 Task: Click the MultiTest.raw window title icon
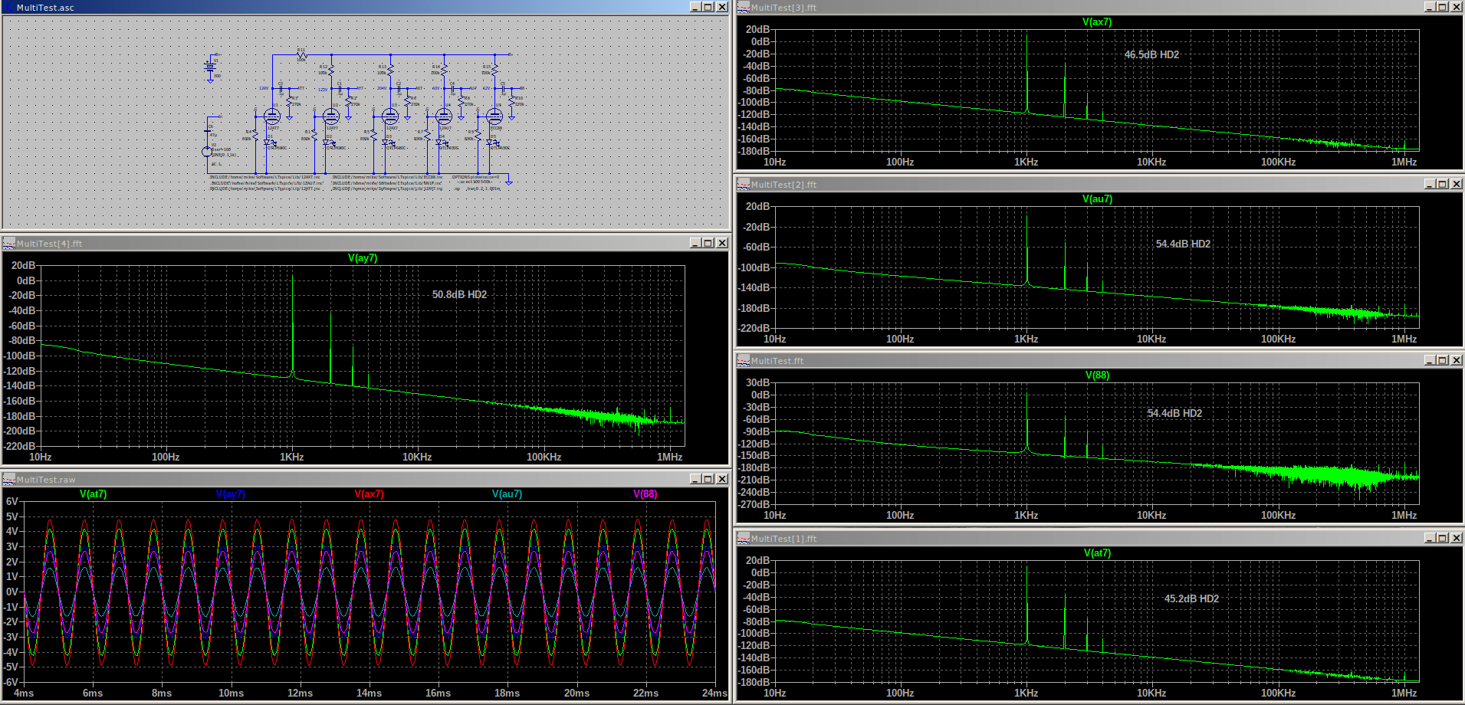tap(9, 479)
